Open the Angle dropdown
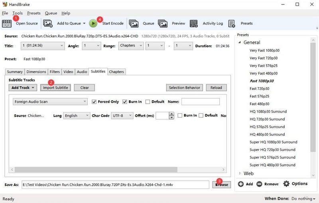The height and width of the screenshot is (203, 319). pos(92,46)
